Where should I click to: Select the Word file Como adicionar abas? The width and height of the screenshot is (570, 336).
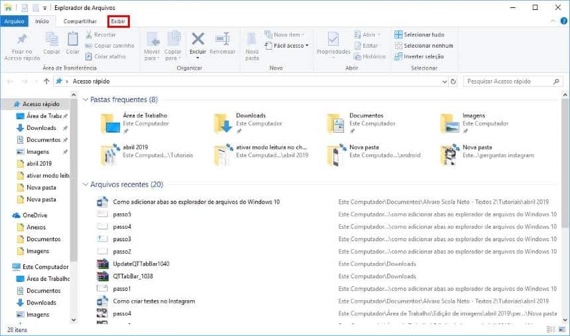click(x=196, y=202)
